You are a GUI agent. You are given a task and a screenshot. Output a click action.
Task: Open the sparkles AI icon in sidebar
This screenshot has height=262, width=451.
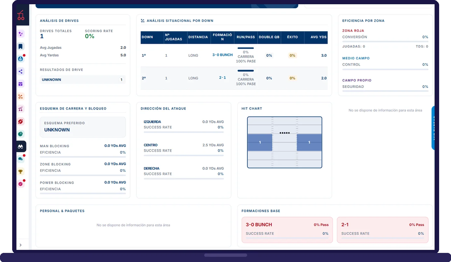tap(20, 34)
